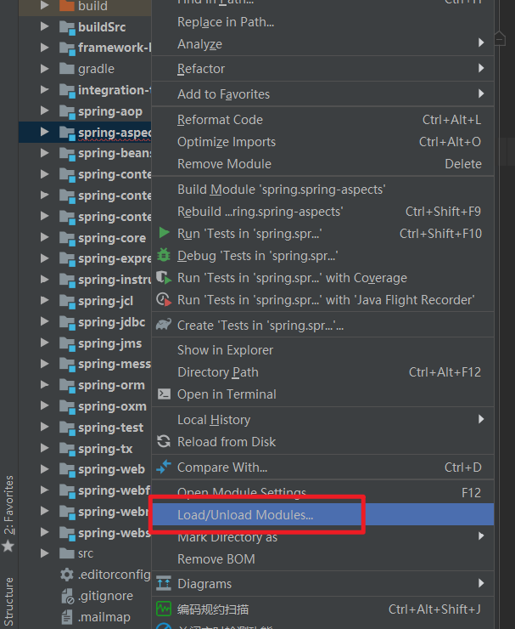This screenshot has height=629, width=515.
Task: Click the terminal icon beside Open in Terminal
Action: click(164, 394)
